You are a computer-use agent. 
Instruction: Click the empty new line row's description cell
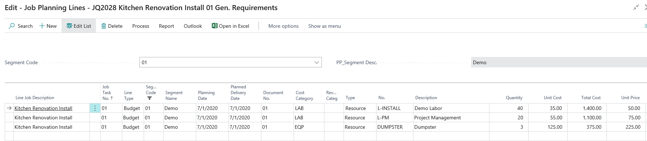(x=451, y=136)
